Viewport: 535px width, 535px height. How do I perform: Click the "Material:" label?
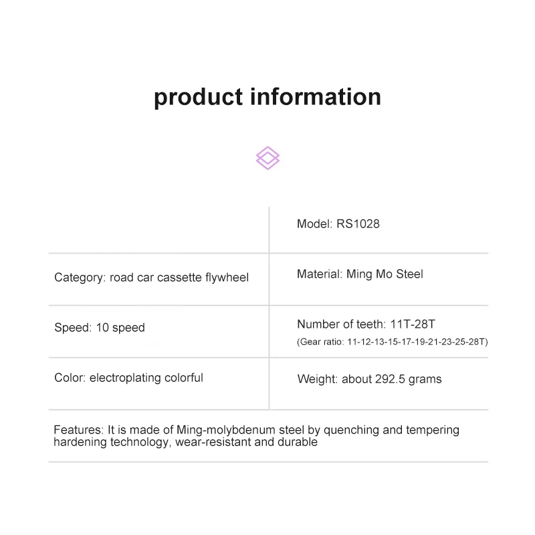320,274
